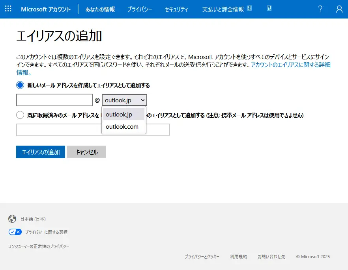Open the help question mark icon
Screen dimensions: 348x270
320,9
